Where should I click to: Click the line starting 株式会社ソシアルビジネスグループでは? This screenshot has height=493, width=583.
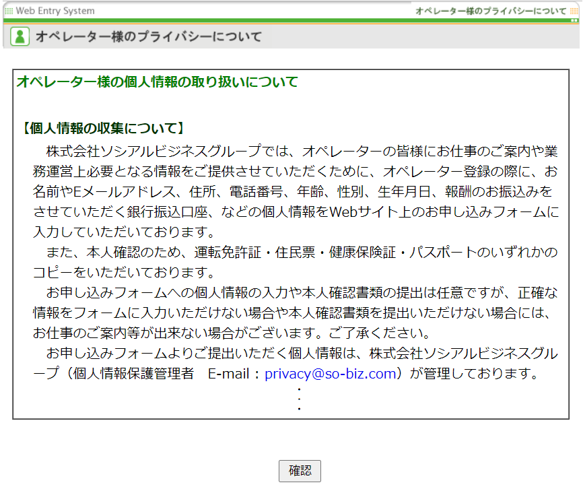[x=302, y=151]
